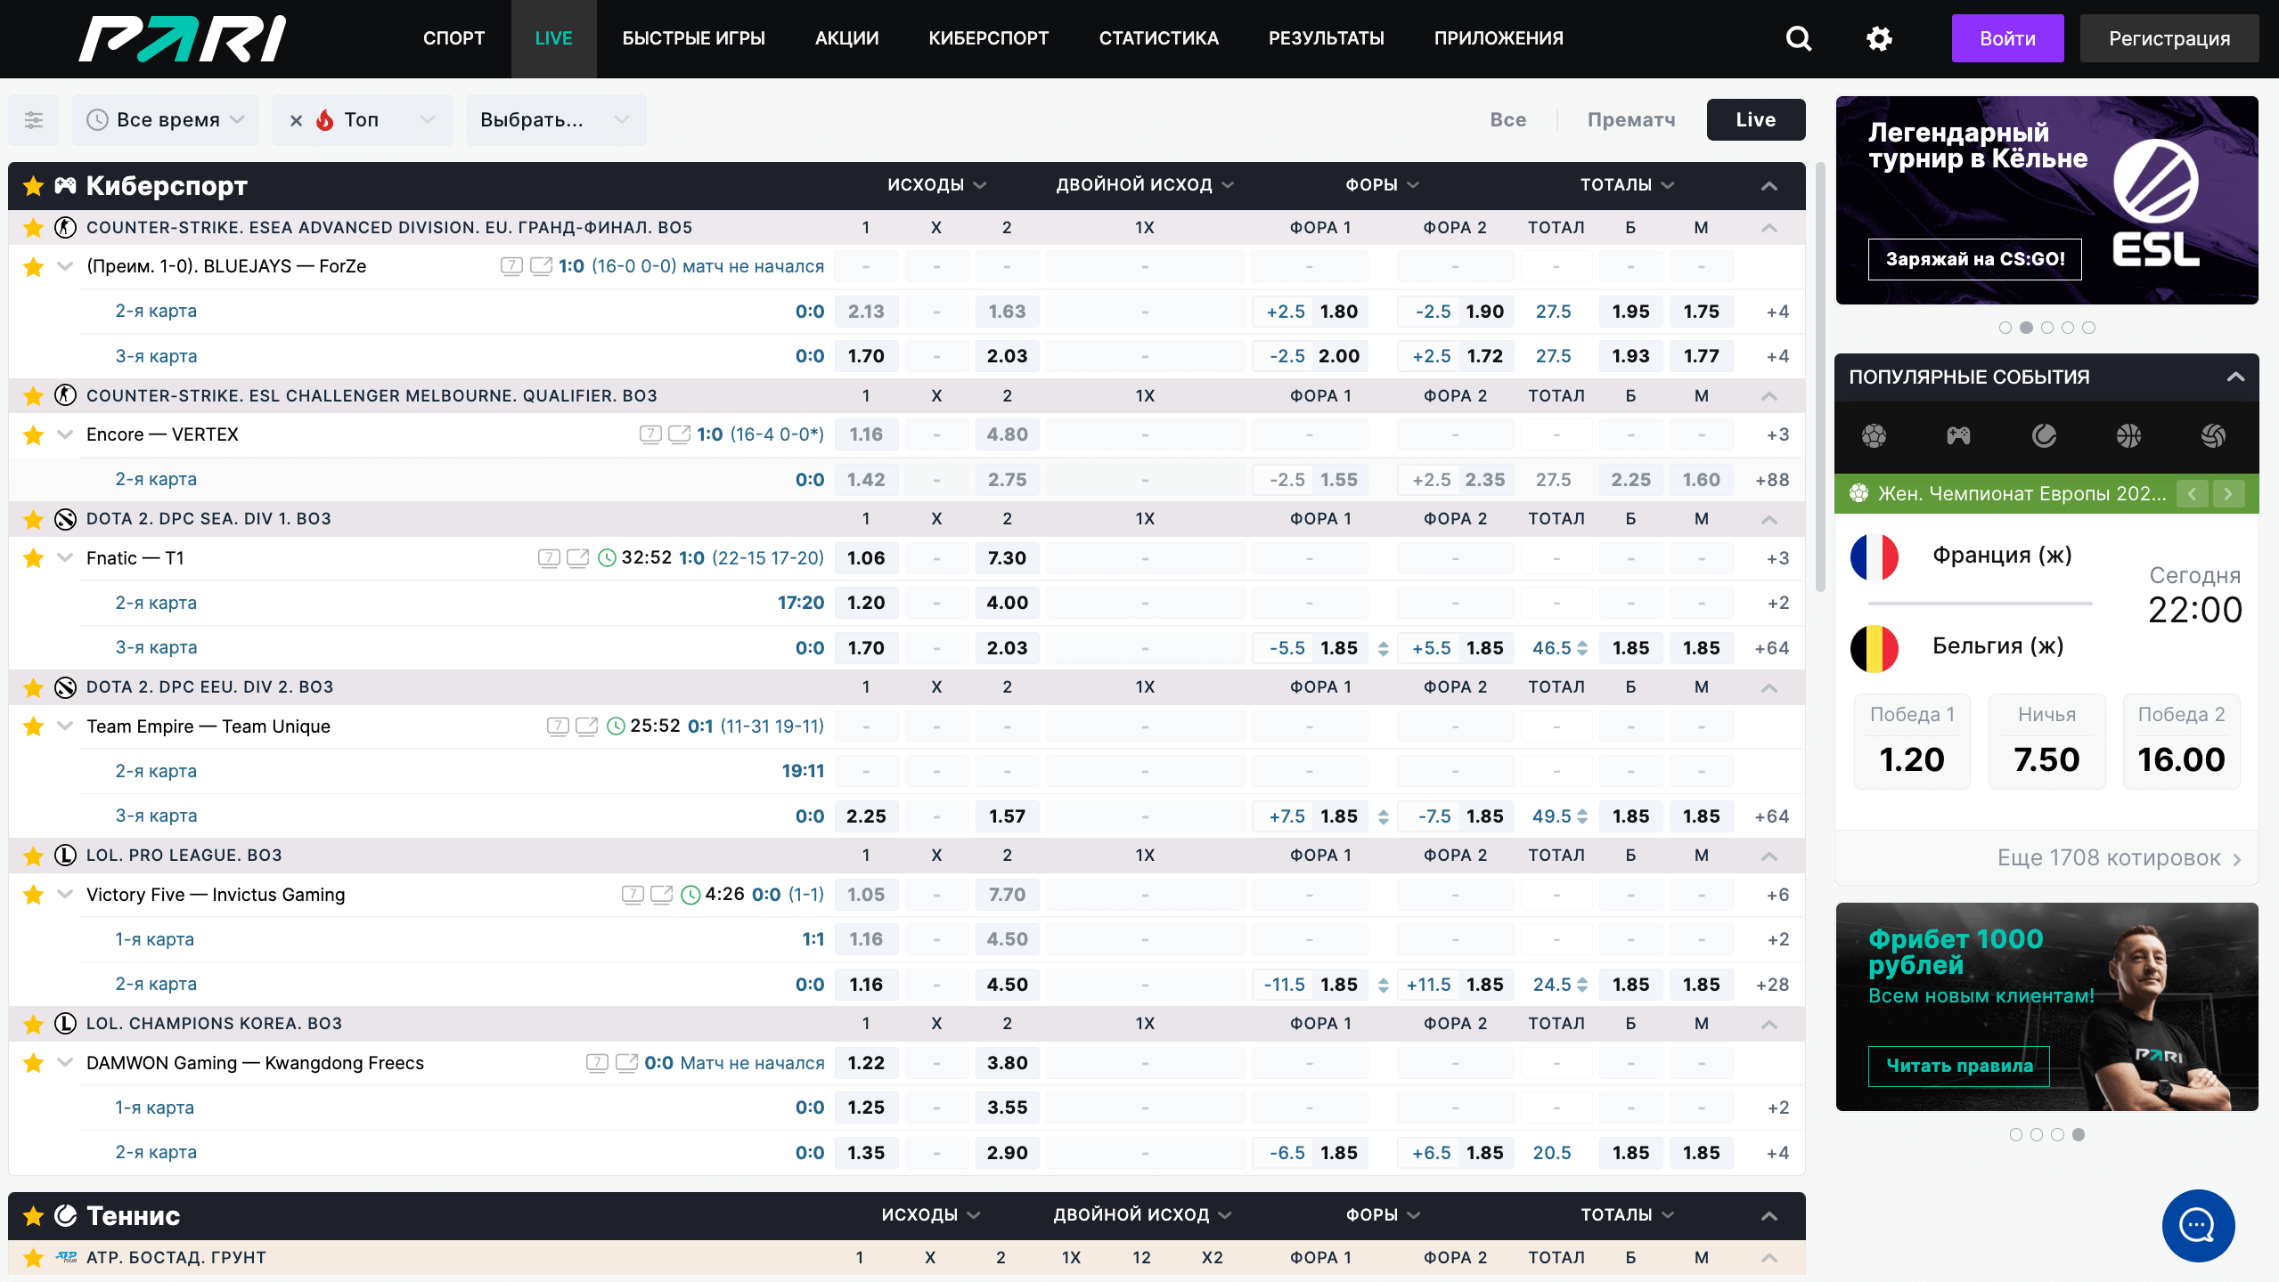Click the Войти login button
This screenshot has width=2279, height=1282.
coord(2007,38)
